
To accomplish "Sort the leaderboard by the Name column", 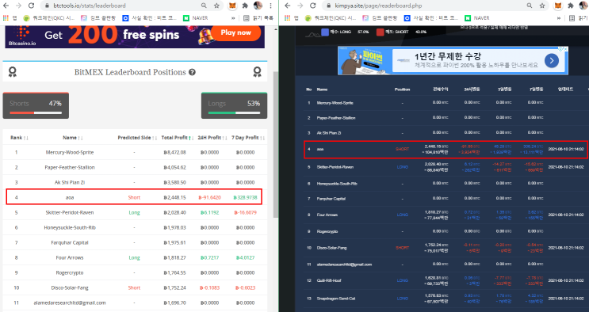I will pyautogui.click(x=72, y=138).
